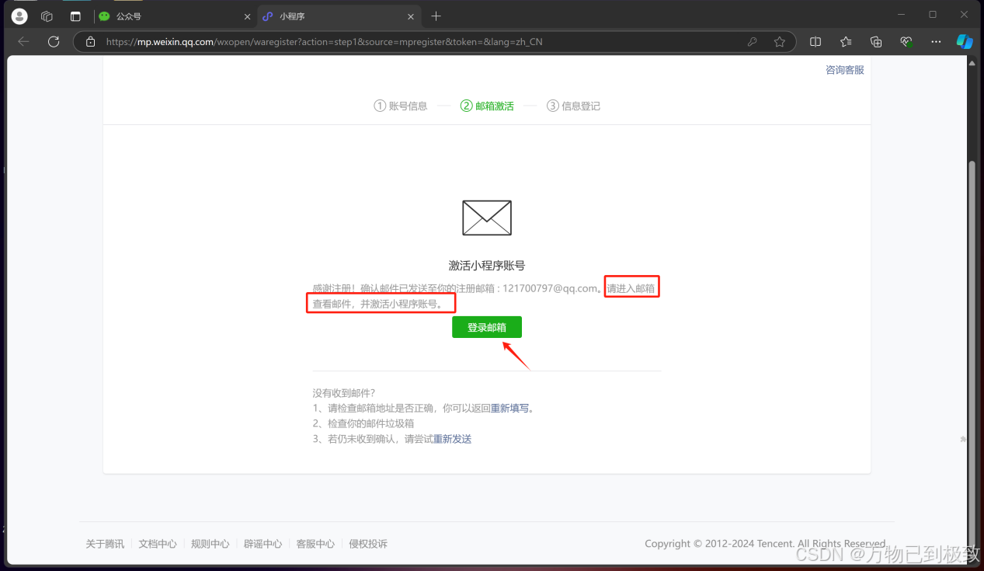Minimize the browser window
This screenshot has width=984, height=571.
pyautogui.click(x=901, y=14)
